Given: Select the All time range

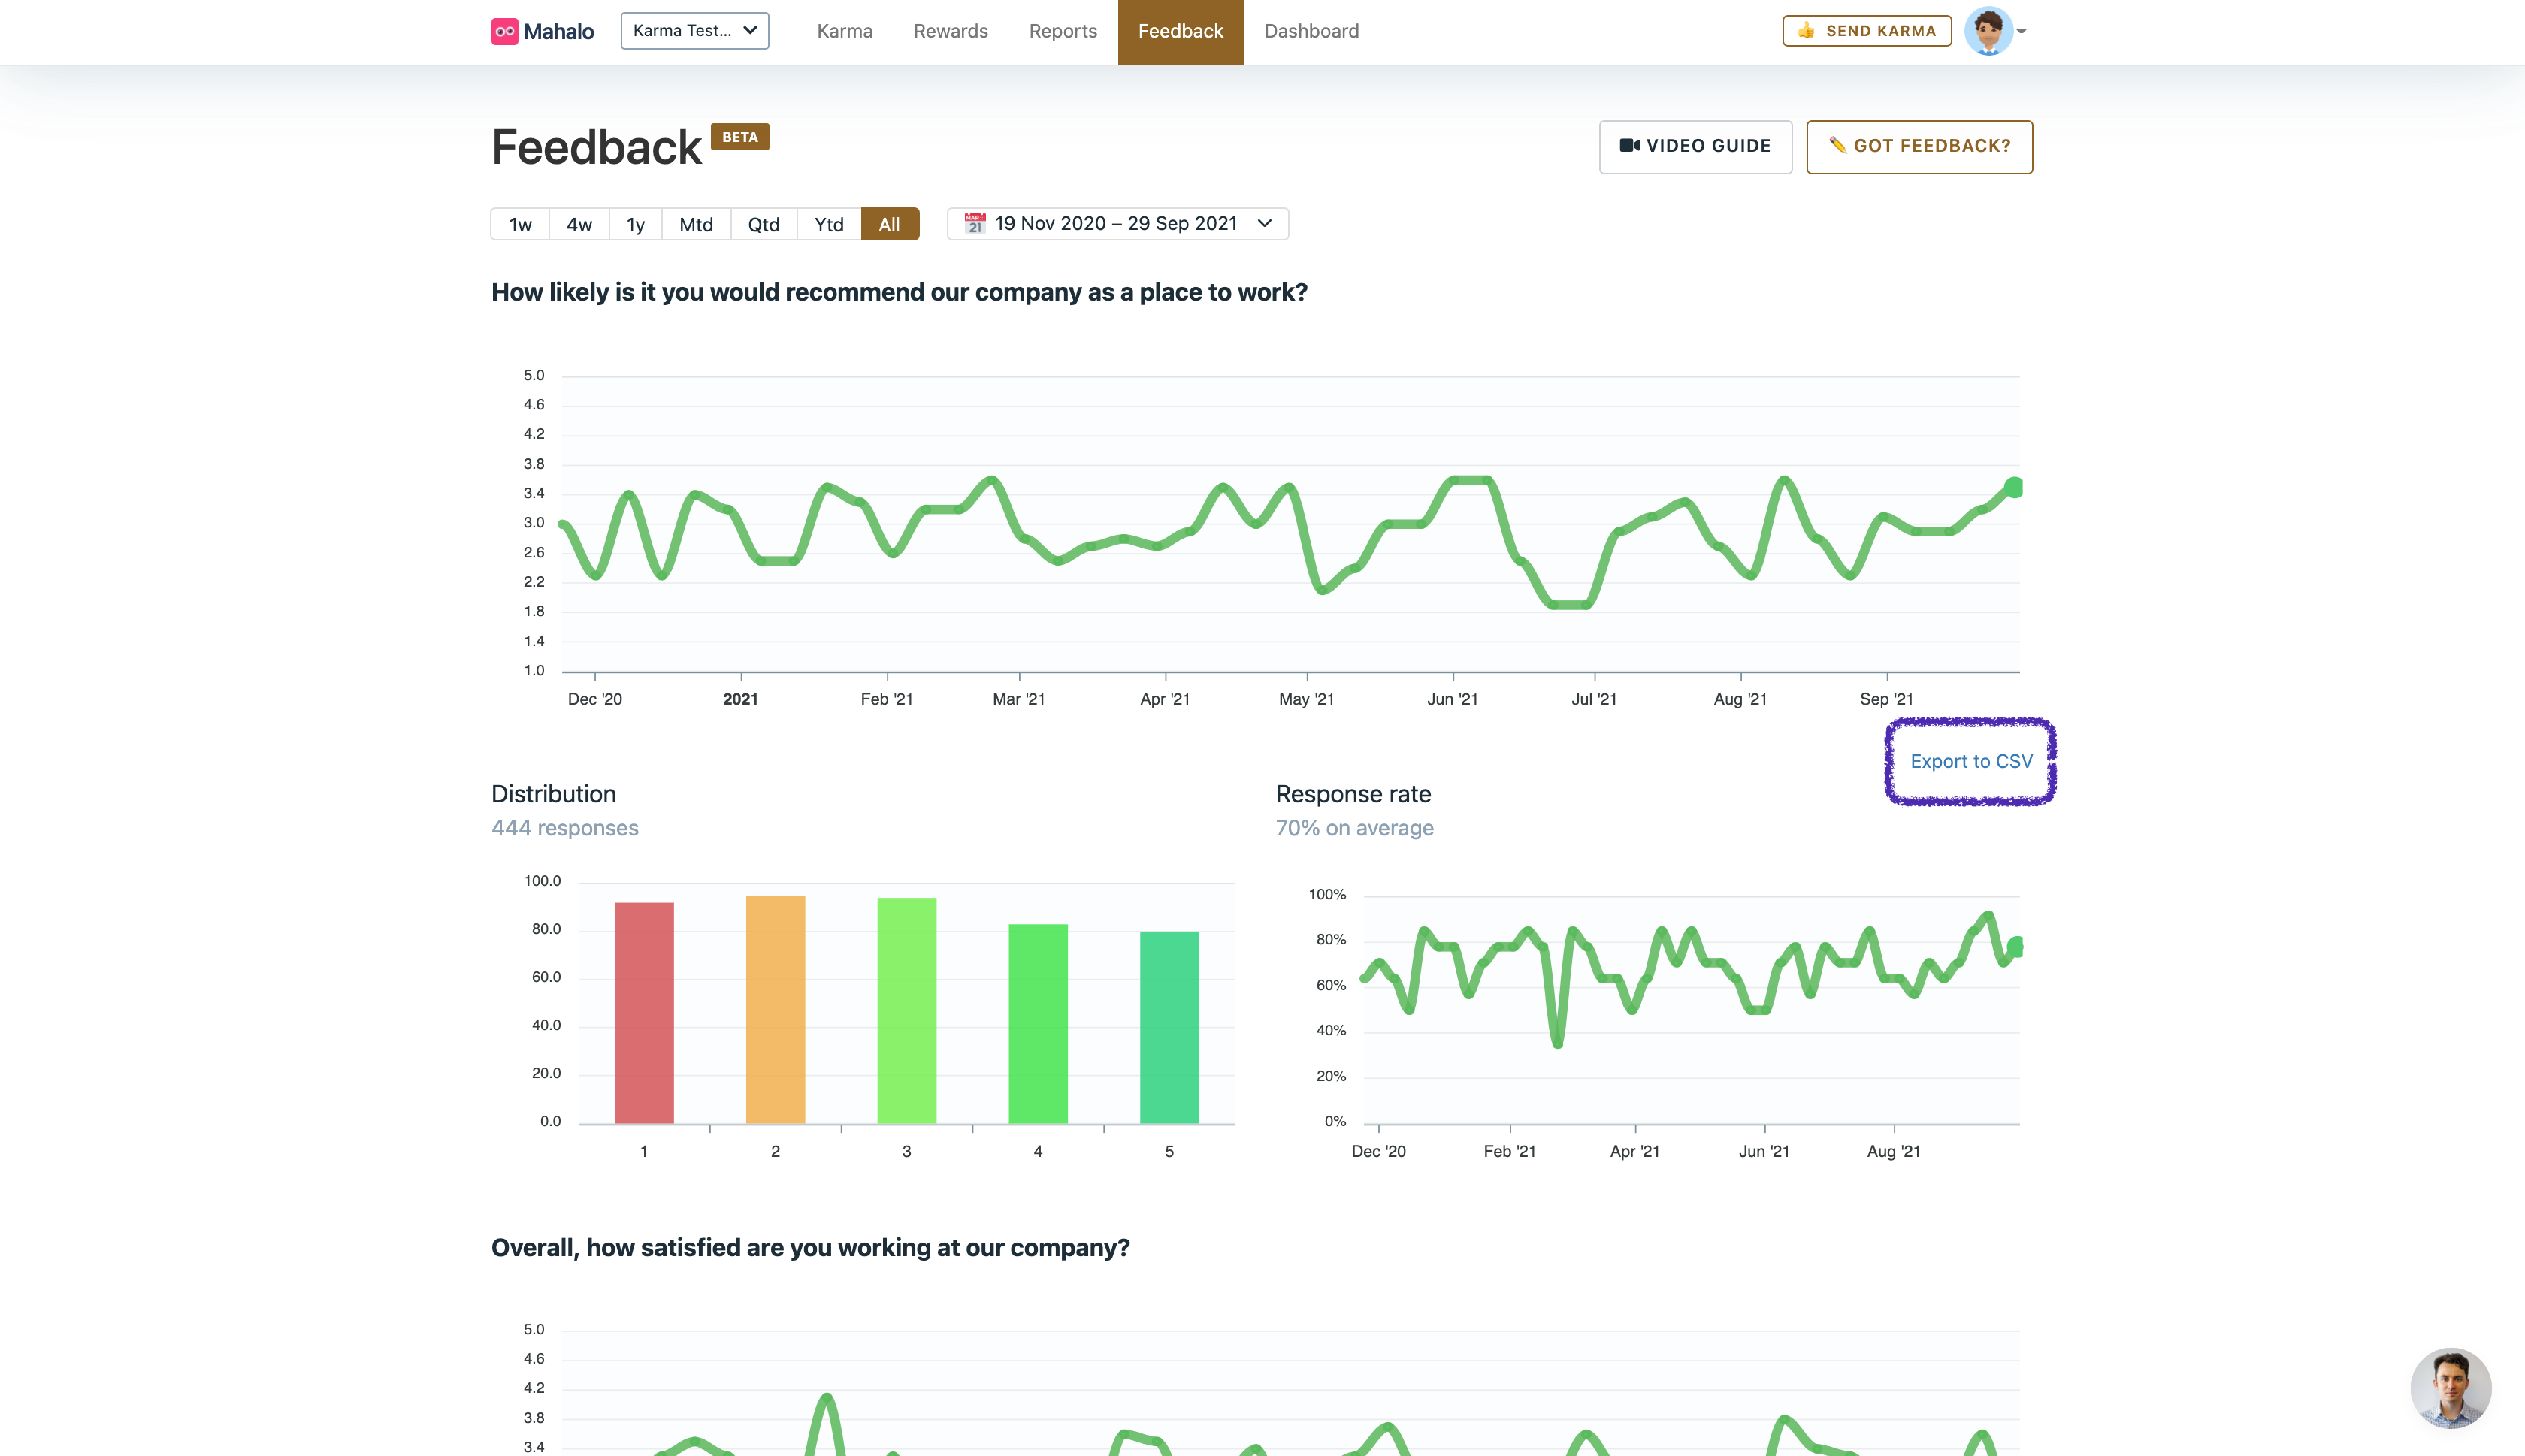Looking at the screenshot, I should (889, 225).
